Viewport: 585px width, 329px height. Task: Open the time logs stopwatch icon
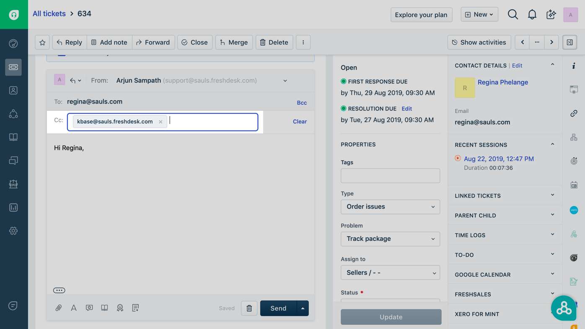pyautogui.click(x=574, y=161)
